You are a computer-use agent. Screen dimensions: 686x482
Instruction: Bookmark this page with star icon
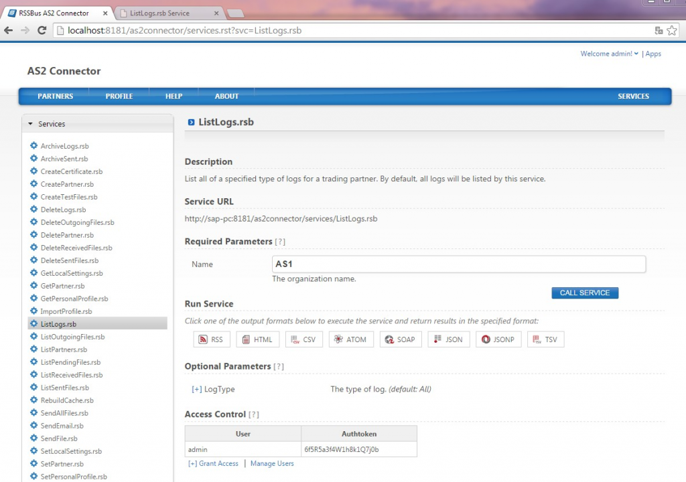tap(672, 31)
